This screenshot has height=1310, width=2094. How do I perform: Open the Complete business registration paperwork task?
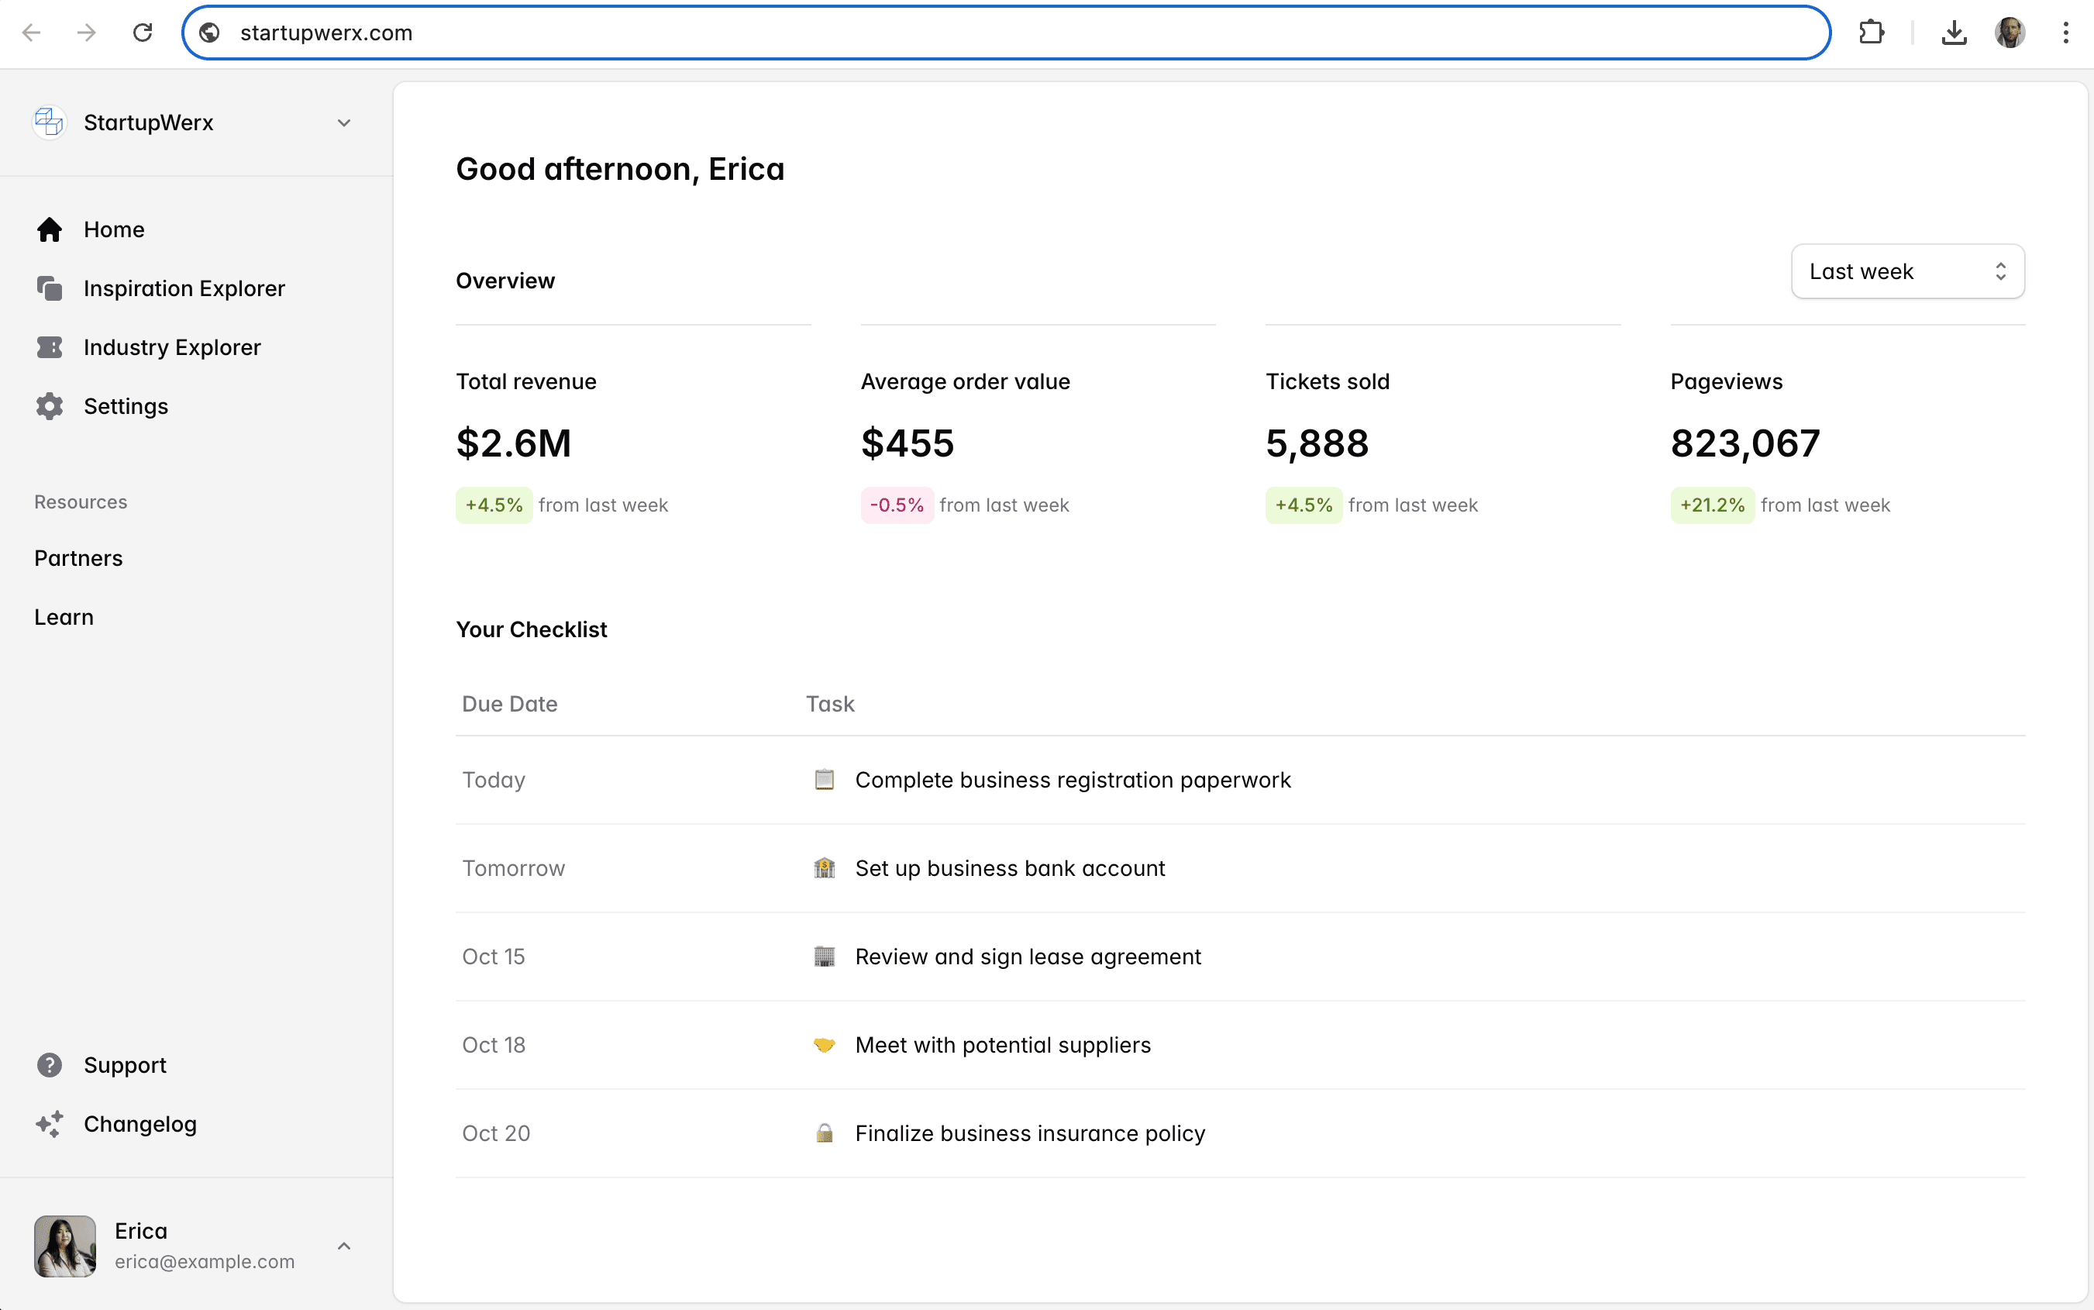pos(1072,780)
